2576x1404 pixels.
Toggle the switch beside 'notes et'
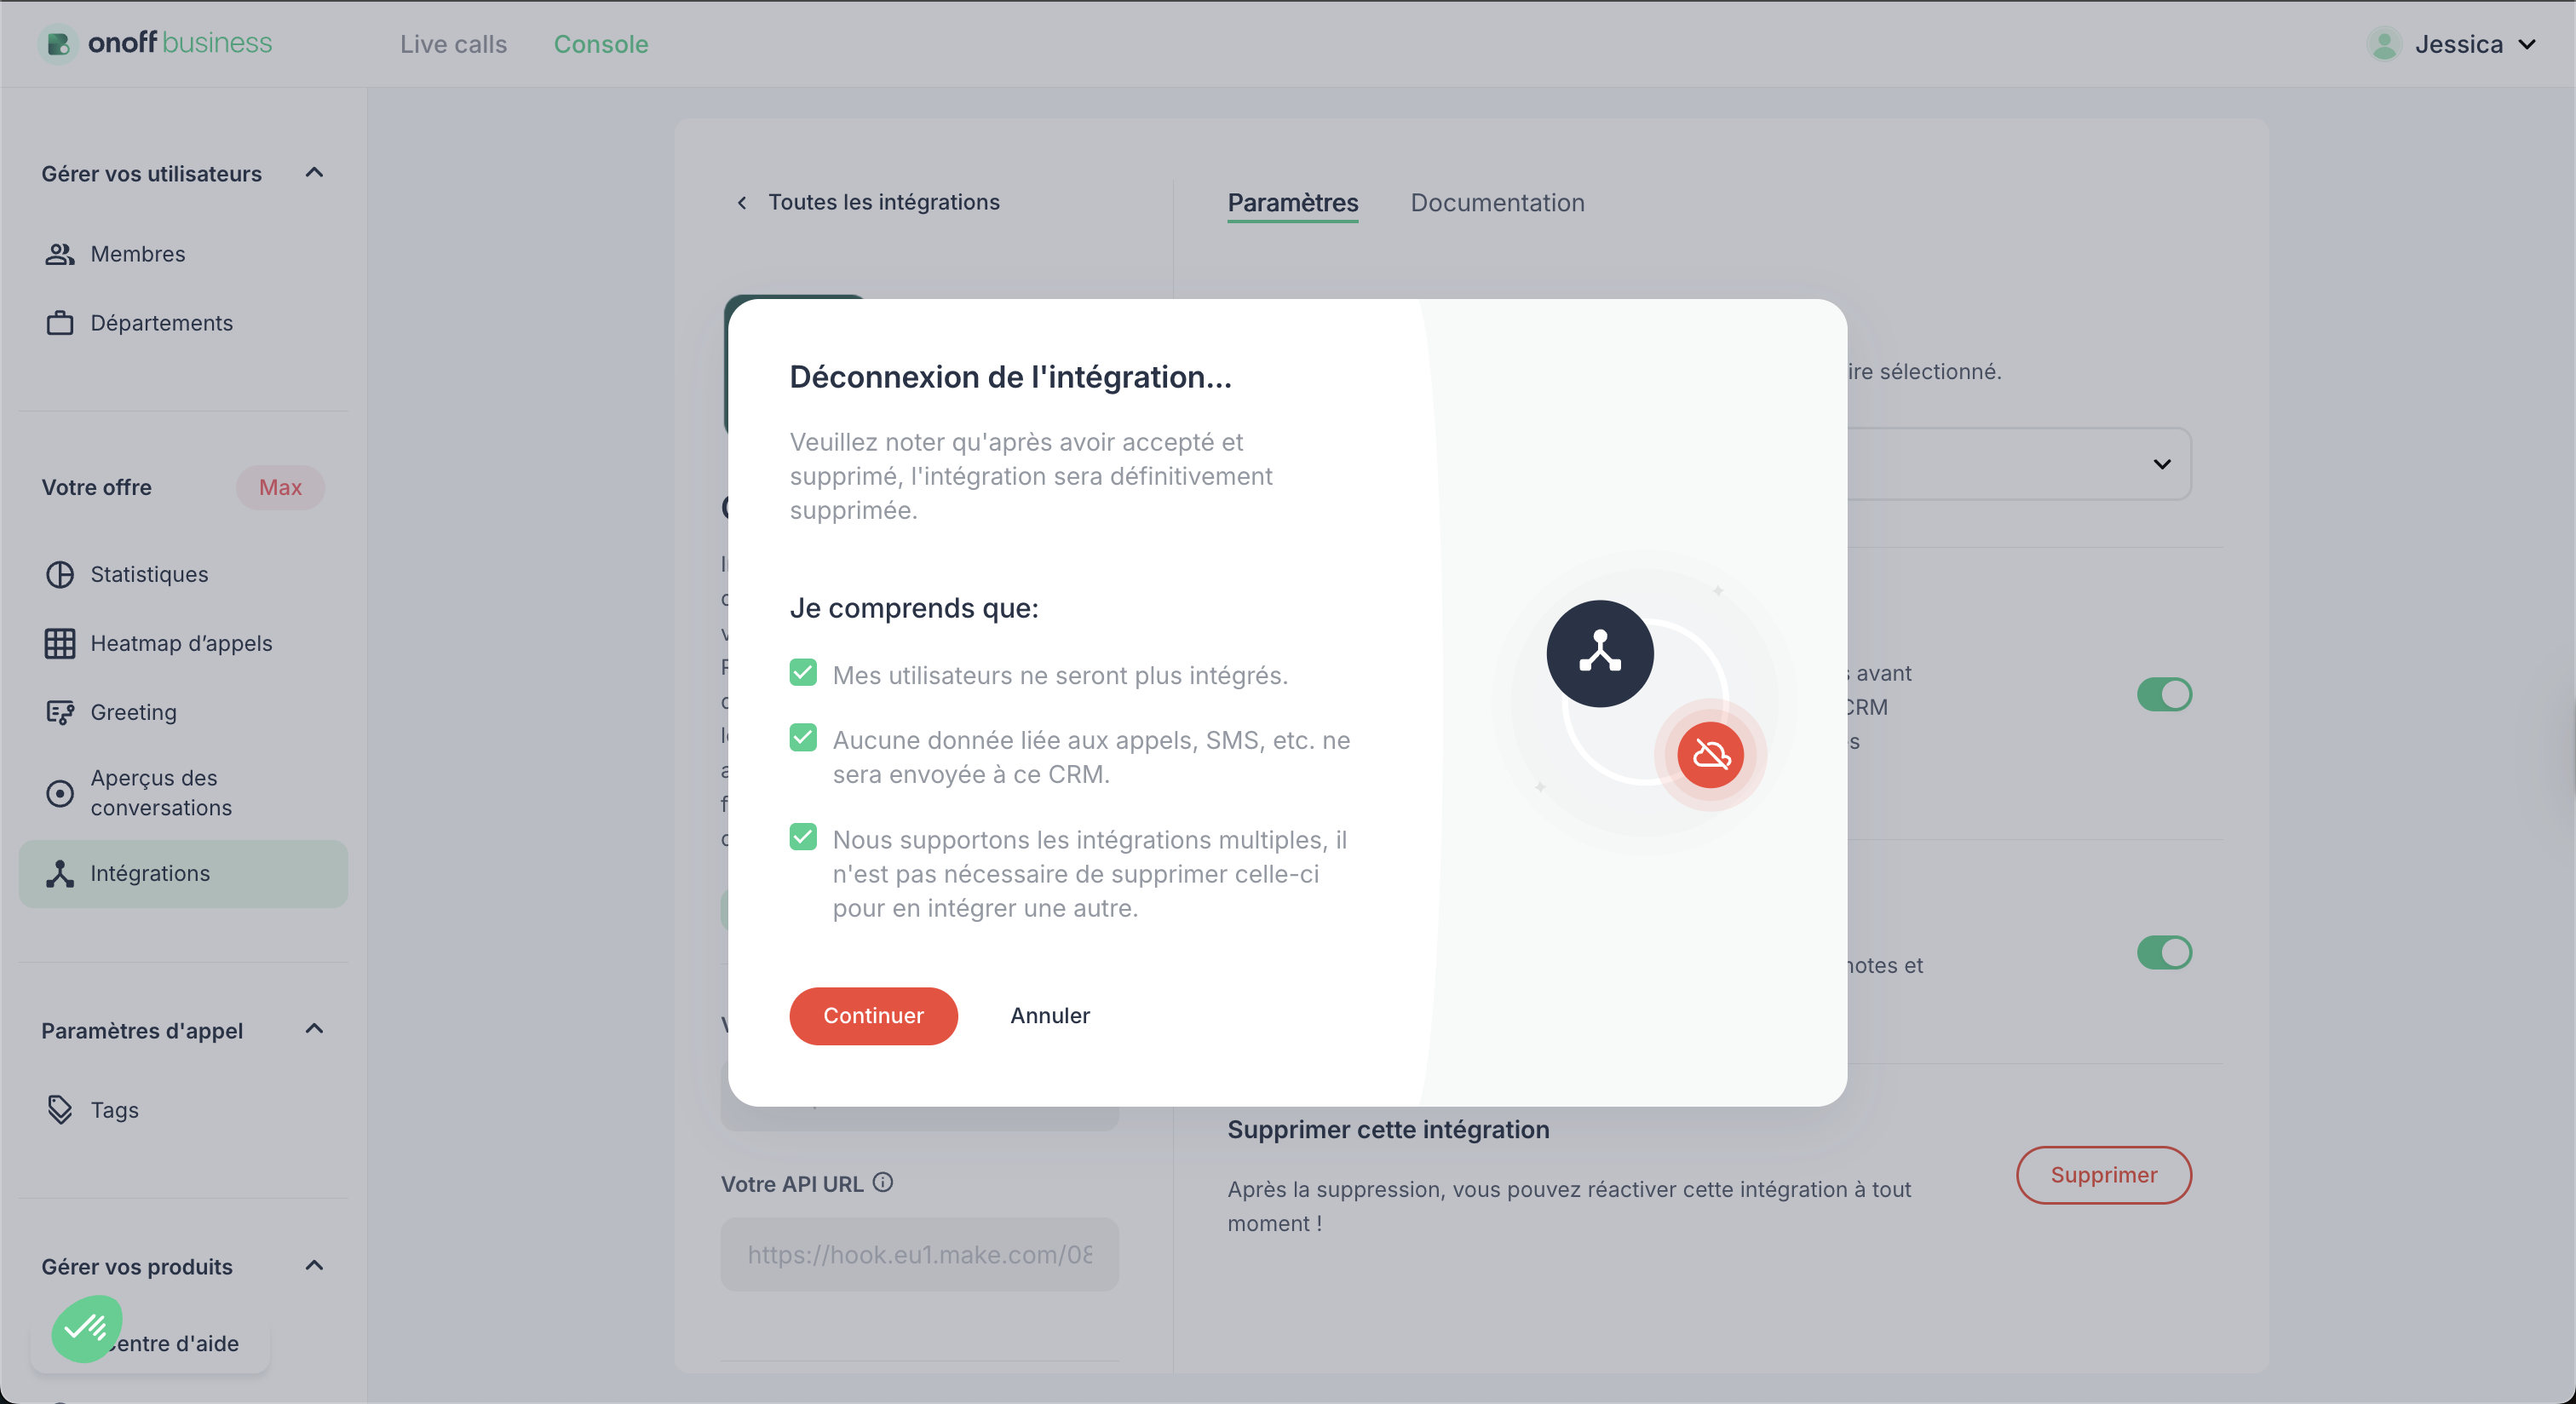click(x=2164, y=953)
